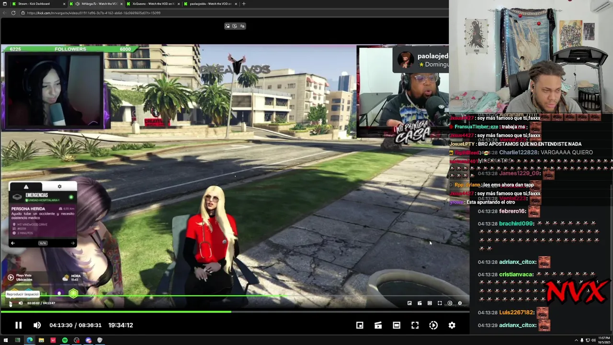Screen dimensions: 613x345
Task: Enter fullscreen from outer player bar
Action: (415, 325)
